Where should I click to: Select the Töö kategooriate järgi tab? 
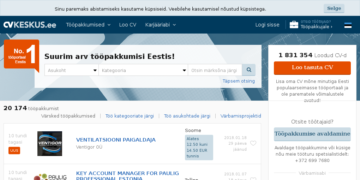(x=130, y=116)
